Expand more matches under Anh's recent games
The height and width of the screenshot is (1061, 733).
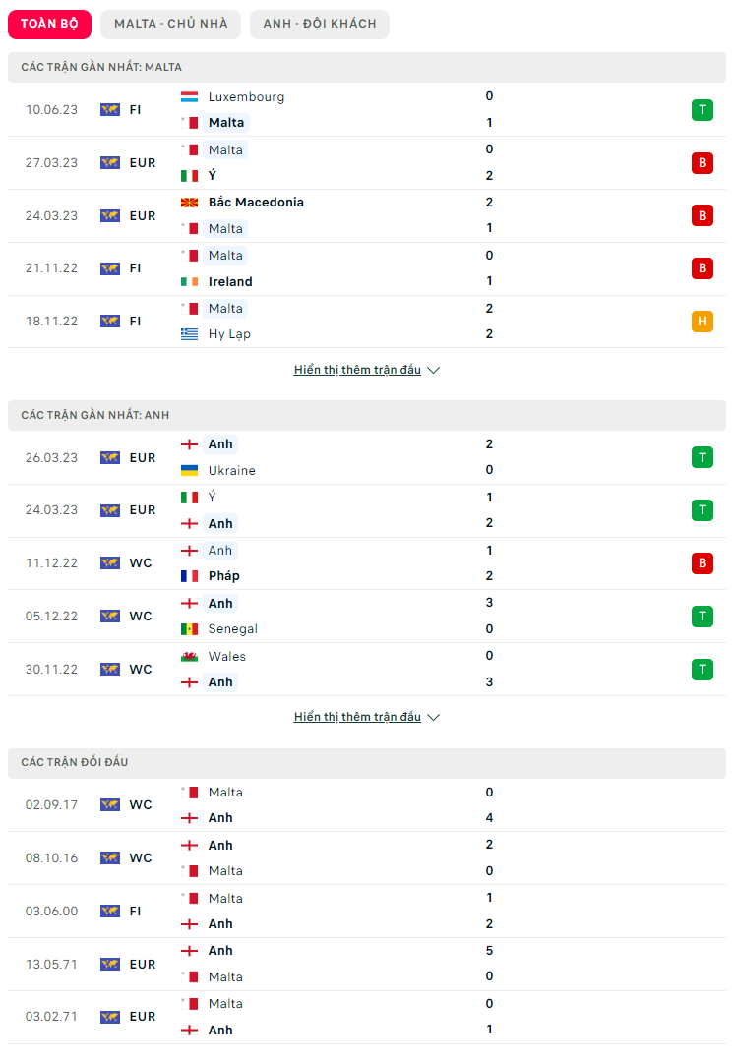(x=366, y=717)
